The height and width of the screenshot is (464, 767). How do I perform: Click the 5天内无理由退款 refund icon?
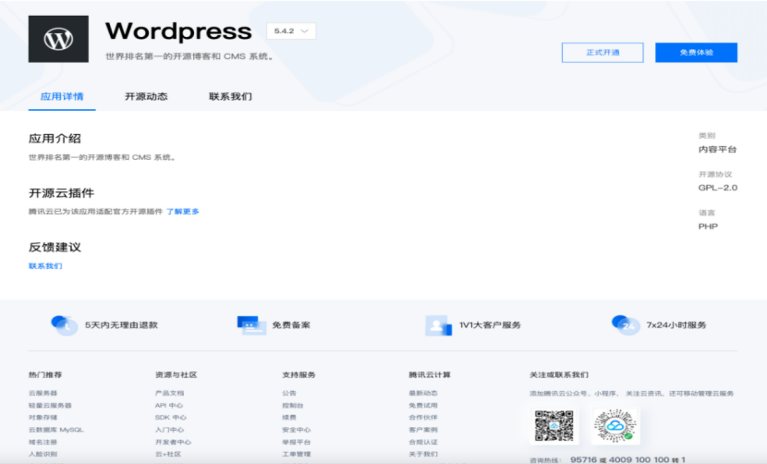click(x=64, y=325)
